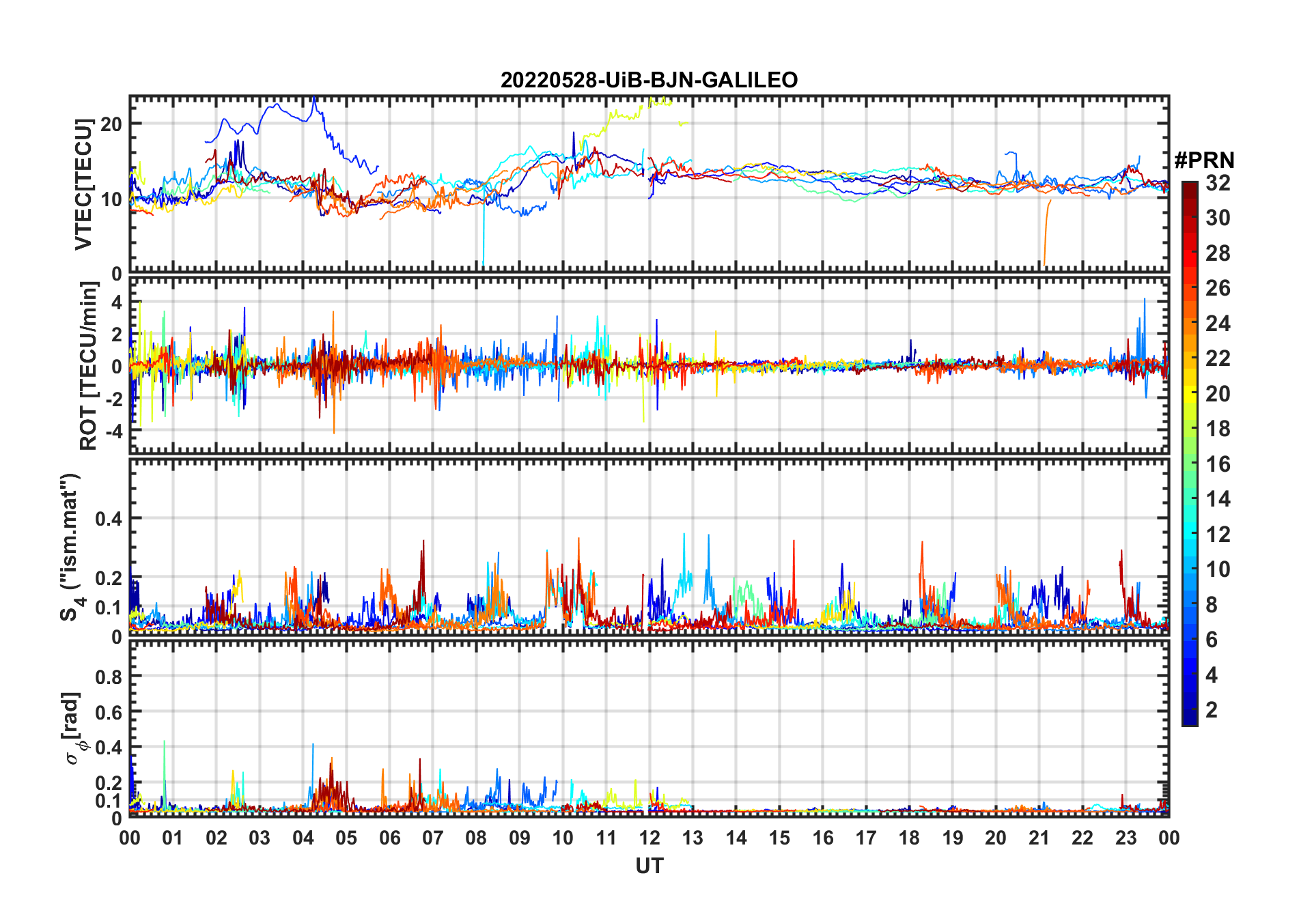
Task: Select the "23" hour tick on the UT axis
Action: coord(1126,838)
